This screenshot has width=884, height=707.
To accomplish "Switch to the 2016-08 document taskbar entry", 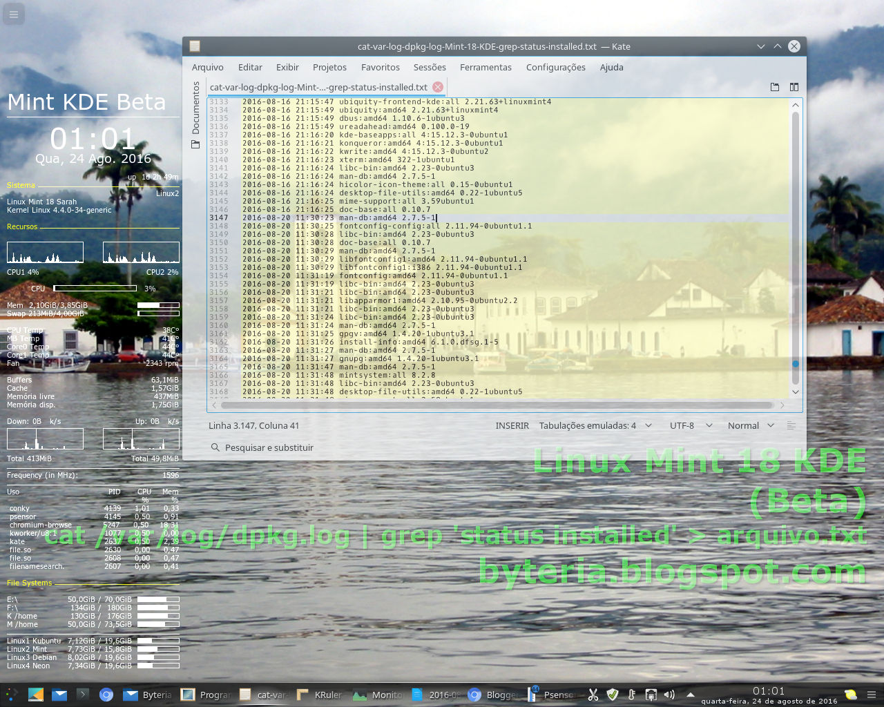I will tap(435, 695).
